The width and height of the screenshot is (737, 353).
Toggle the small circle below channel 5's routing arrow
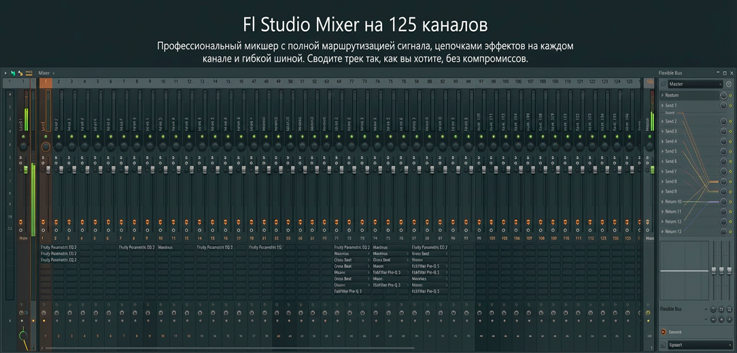pyautogui.click(x=95, y=231)
